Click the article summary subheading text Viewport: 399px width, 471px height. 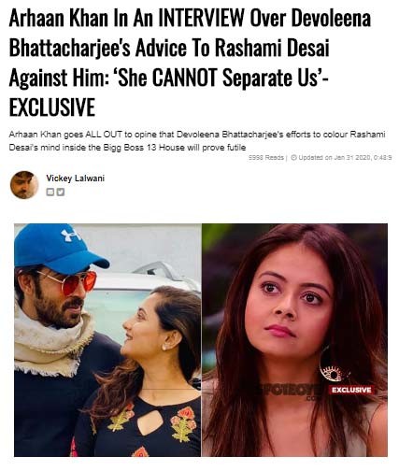pos(197,141)
